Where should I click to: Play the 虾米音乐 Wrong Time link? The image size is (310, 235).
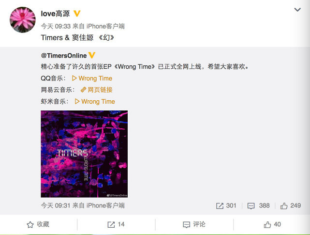[x=95, y=101]
